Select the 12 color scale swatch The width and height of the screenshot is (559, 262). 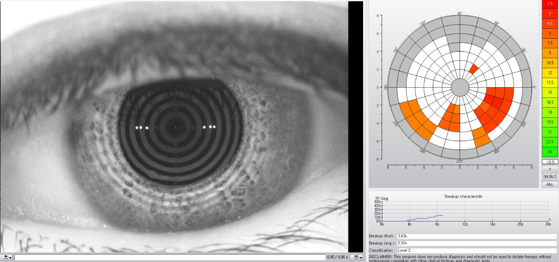click(550, 73)
